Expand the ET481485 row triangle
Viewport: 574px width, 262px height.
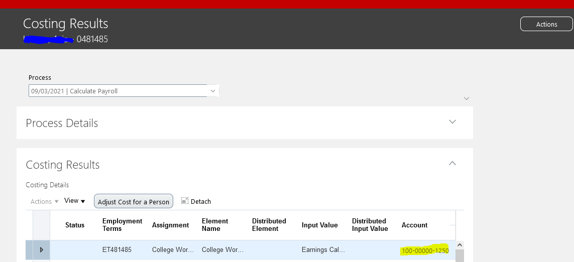(x=41, y=250)
